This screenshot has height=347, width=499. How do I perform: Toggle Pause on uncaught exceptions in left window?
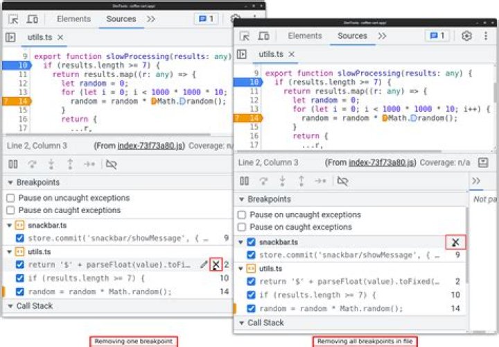pyautogui.click(x=10, y=198)
